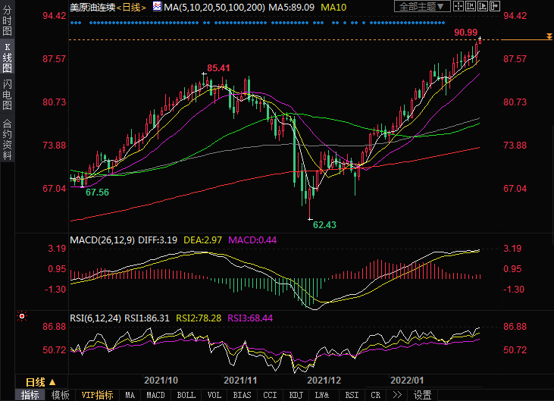Open the 日线 period selector at bottom left

click(39, 381)
